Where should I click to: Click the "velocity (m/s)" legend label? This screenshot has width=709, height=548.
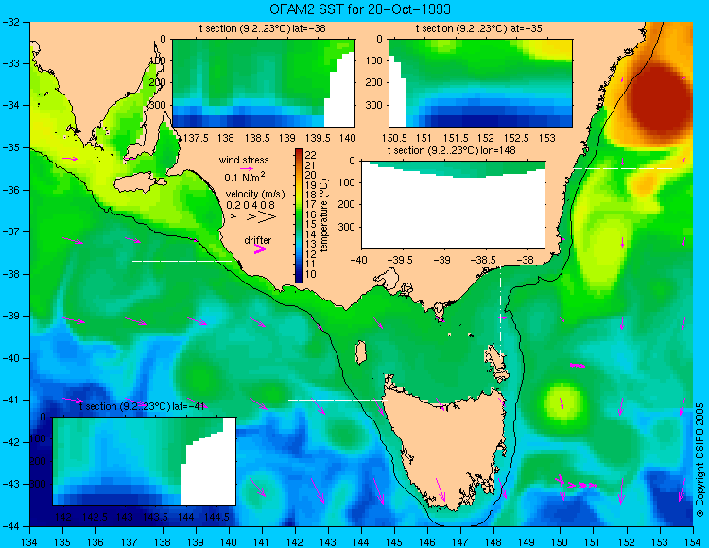click(x=255, y=195)
